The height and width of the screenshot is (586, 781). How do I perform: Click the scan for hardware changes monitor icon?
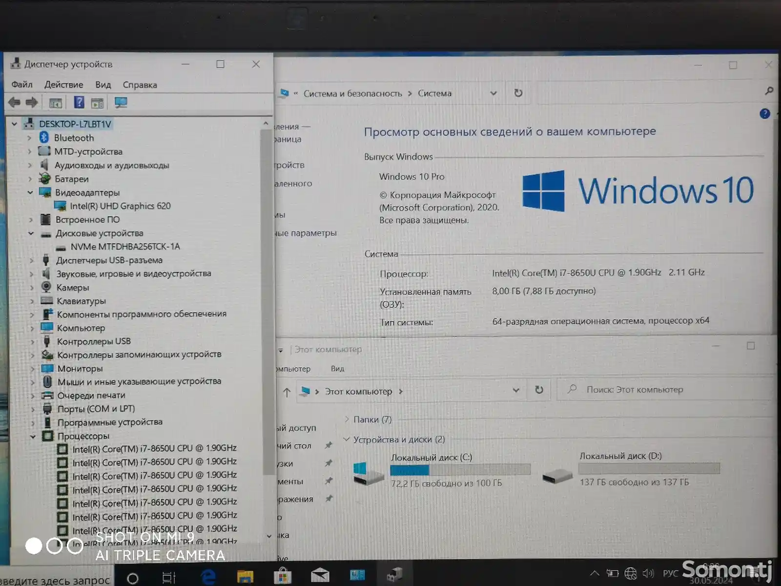(x=121, y=103)
